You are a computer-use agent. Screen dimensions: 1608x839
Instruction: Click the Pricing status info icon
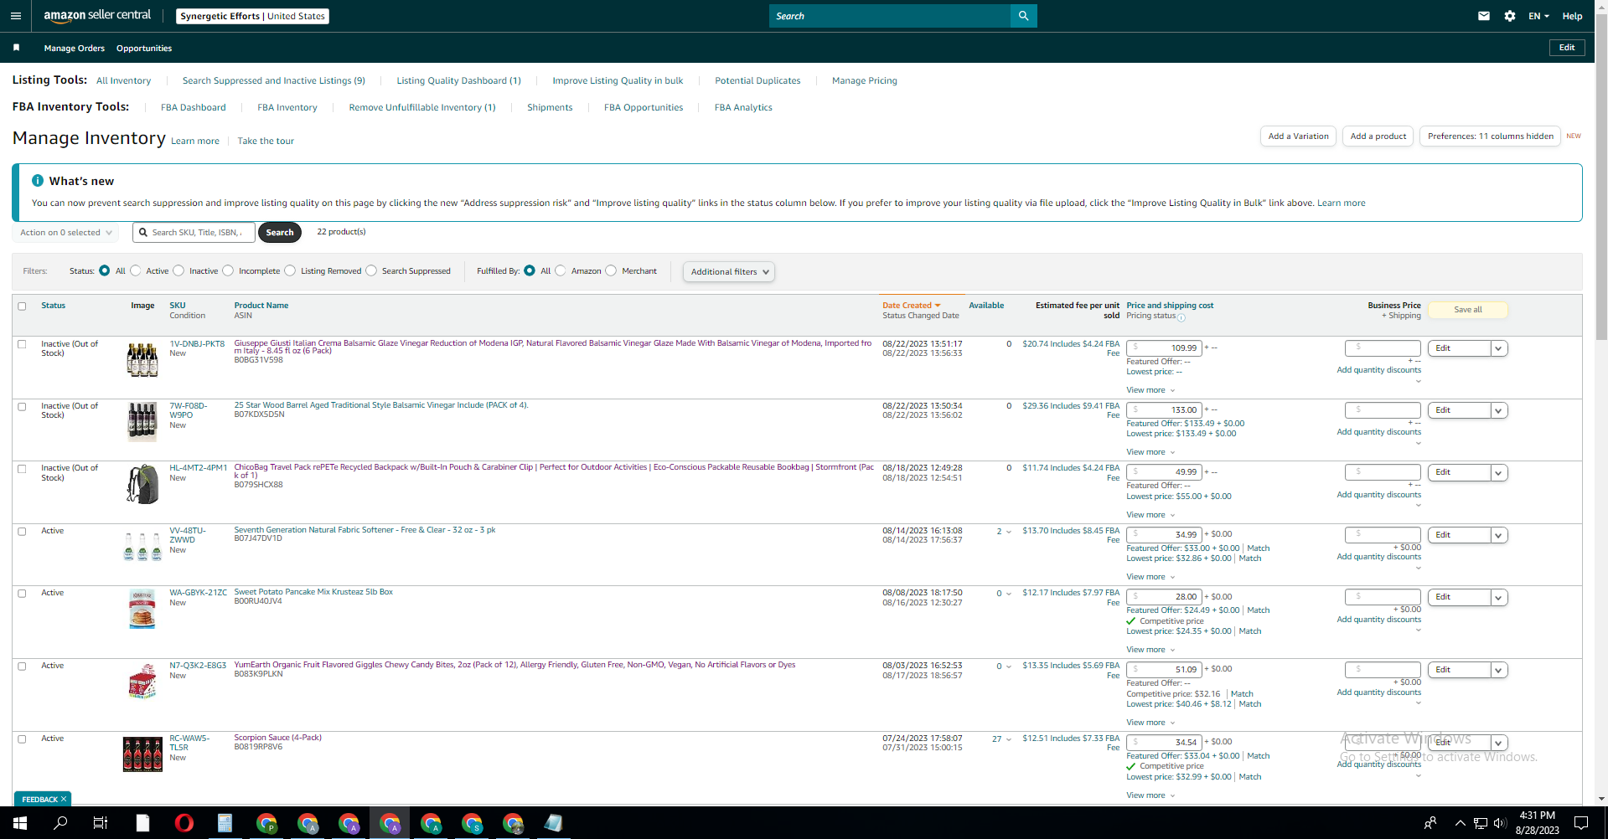tap(1181, 317)
